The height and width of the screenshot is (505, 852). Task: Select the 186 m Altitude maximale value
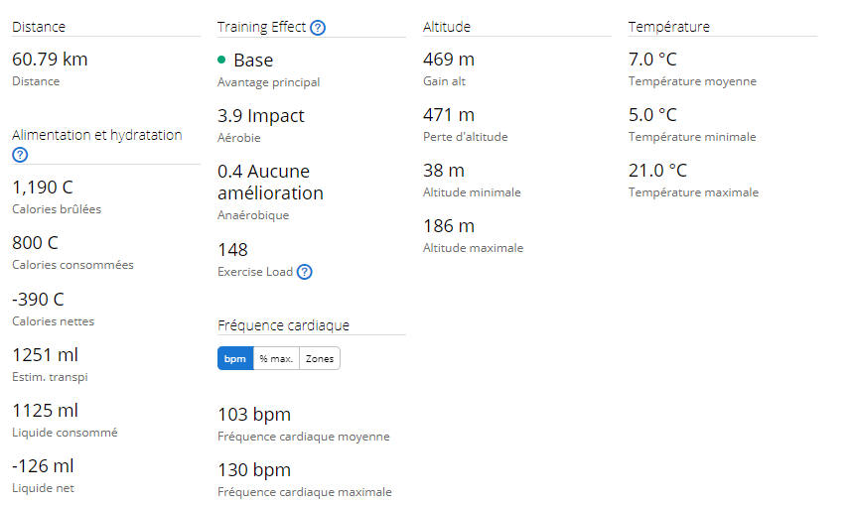(x=449, y=226)
